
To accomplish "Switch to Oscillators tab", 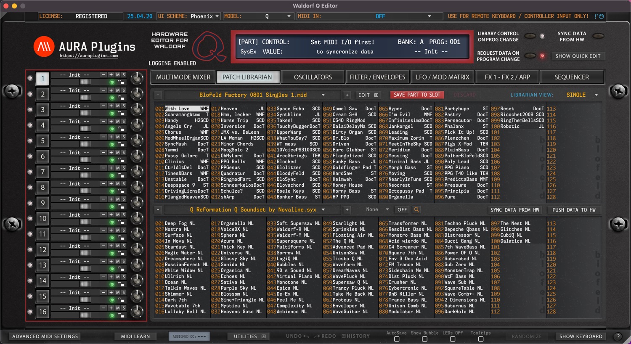I will coord(313,77).
